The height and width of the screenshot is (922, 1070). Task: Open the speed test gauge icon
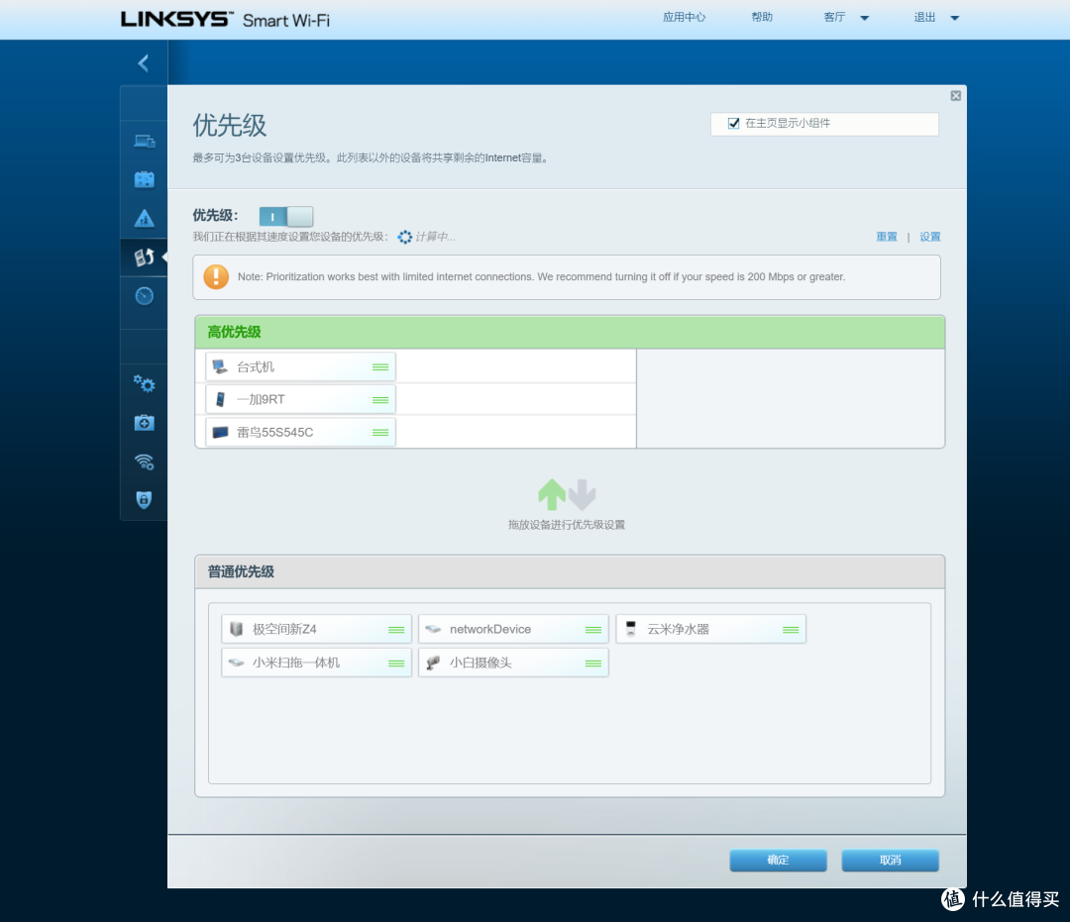click(x=145, y=295)
